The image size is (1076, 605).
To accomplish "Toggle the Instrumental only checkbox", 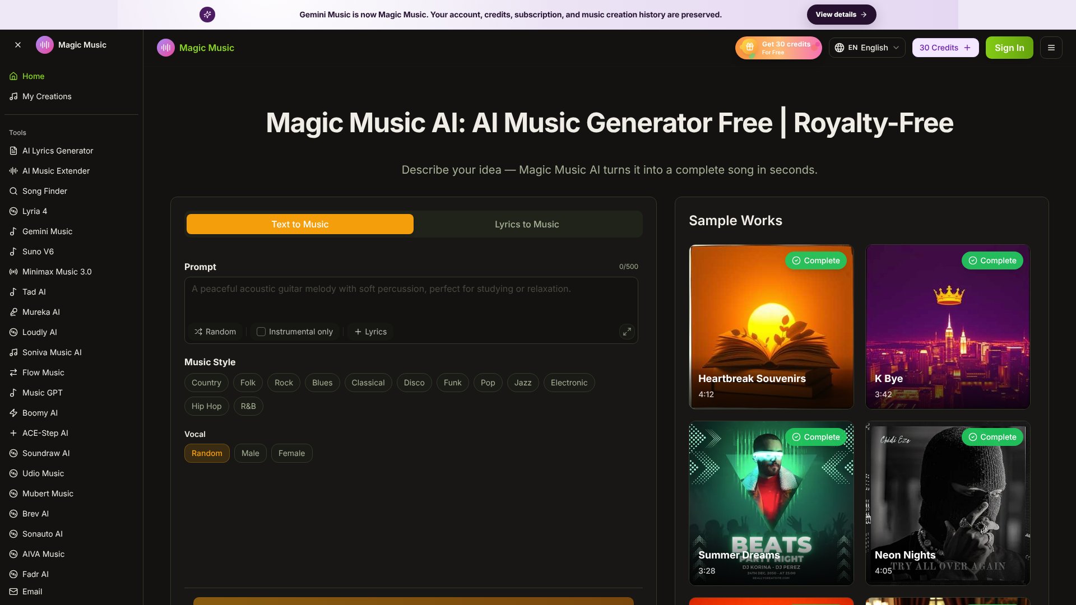I will coord(261,332).
